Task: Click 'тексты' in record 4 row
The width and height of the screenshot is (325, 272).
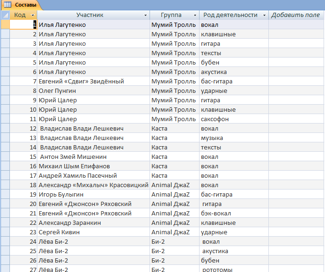Action: pyautogui.click(x=234, y=53)
